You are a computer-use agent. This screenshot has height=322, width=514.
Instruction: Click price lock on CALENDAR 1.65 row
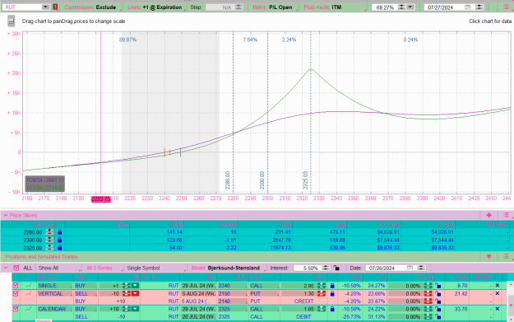click(332, 309)
